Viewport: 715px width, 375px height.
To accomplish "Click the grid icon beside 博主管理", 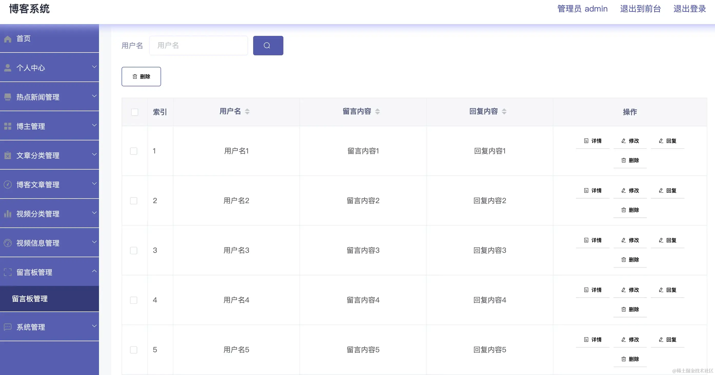I will point(8,126).
